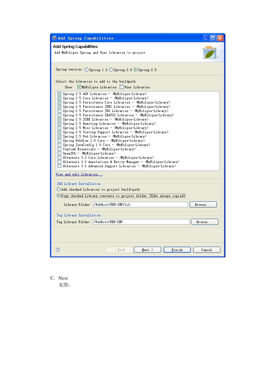Check Spring 2.5 Misc Libraries

59,128
